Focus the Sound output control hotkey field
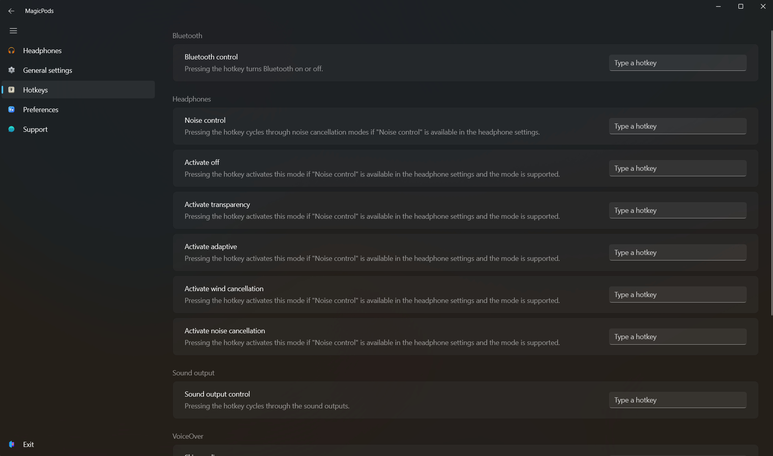This screenshot has height=456, width=773. [x=677, y=400]
